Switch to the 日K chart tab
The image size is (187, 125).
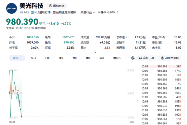(x=47, y=58)
